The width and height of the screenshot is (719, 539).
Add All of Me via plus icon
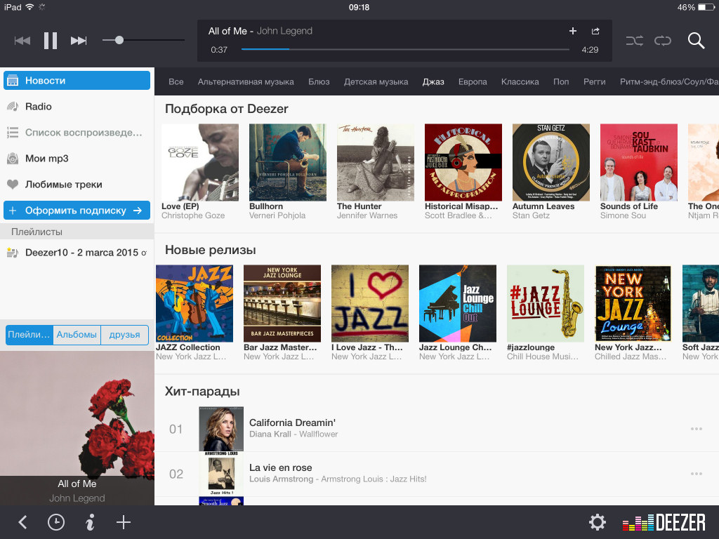(572, 31)
